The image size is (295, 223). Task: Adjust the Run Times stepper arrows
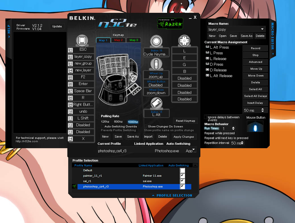[x=233, y=128]
